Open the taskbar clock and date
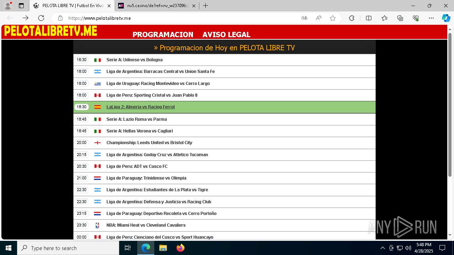 pyautogui.click(x=424, y=248)
